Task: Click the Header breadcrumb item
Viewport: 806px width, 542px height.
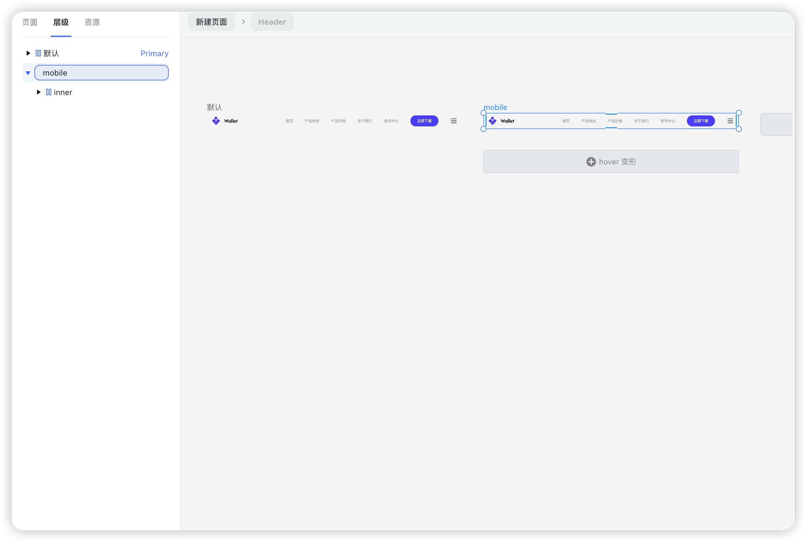Action: coord(272,22)
